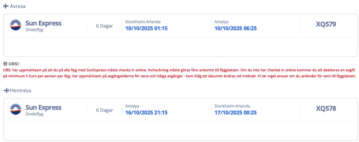
Task: Click the Sun Express logo on the return flight
Action: (x=16, y=110)
